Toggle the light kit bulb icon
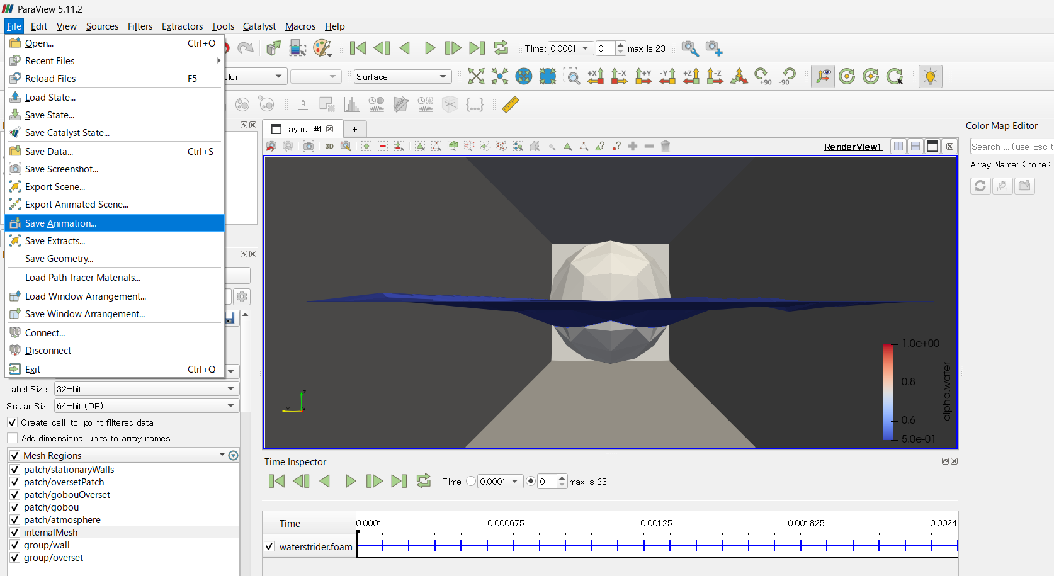 click(930, 77)
